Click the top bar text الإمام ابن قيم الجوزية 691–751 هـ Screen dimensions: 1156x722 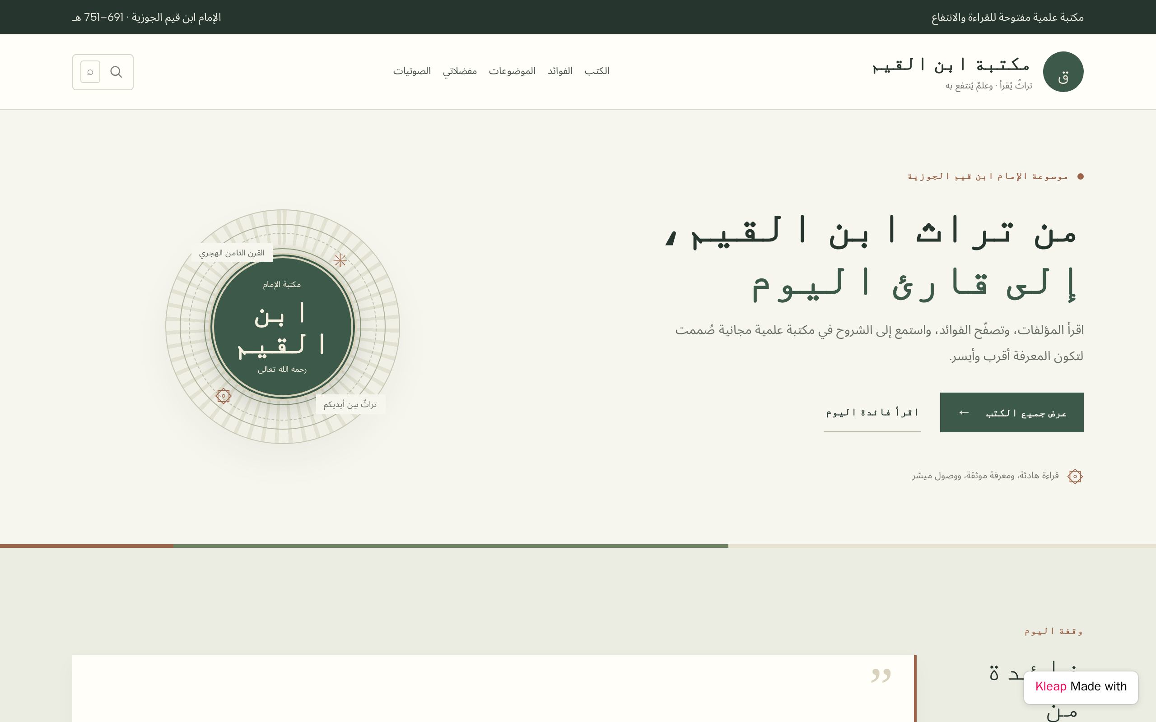[147, 18]
